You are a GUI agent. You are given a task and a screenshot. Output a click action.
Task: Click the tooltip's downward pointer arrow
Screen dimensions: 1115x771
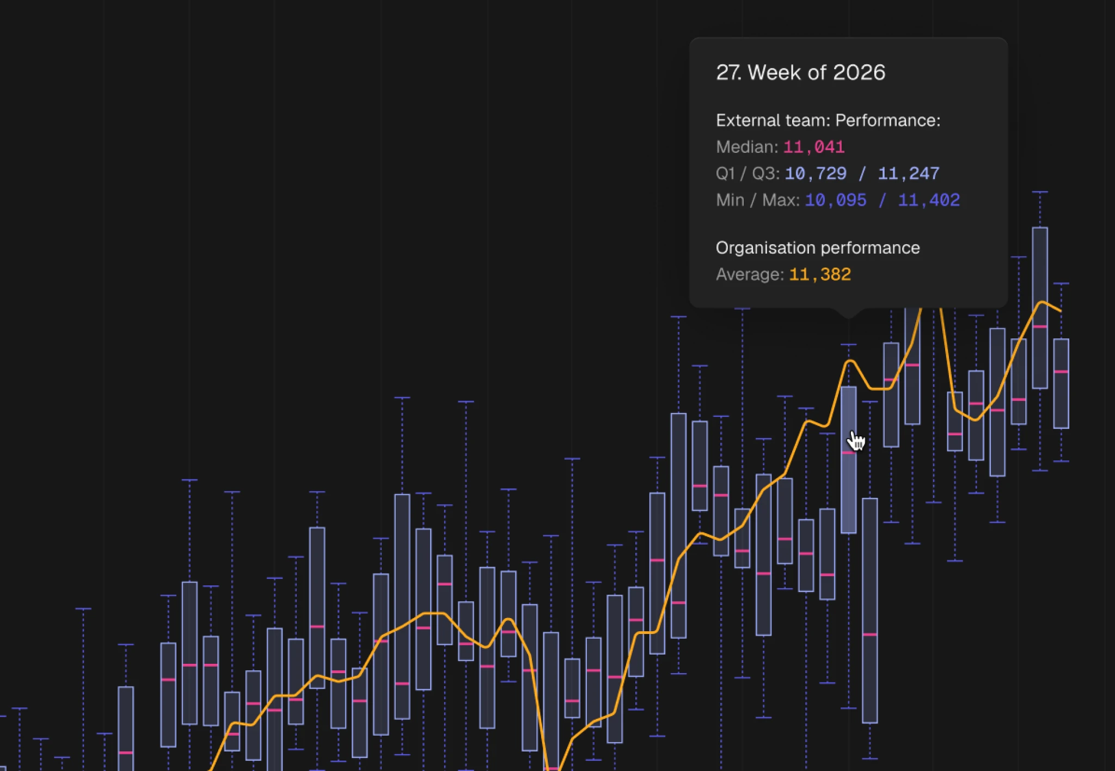(848, 313)
